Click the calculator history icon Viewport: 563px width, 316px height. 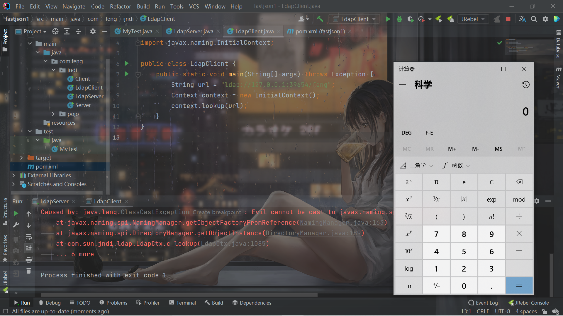[526, 85]
